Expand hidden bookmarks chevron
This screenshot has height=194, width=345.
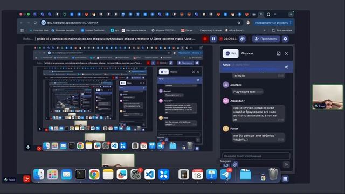click(x=265, y=30)
